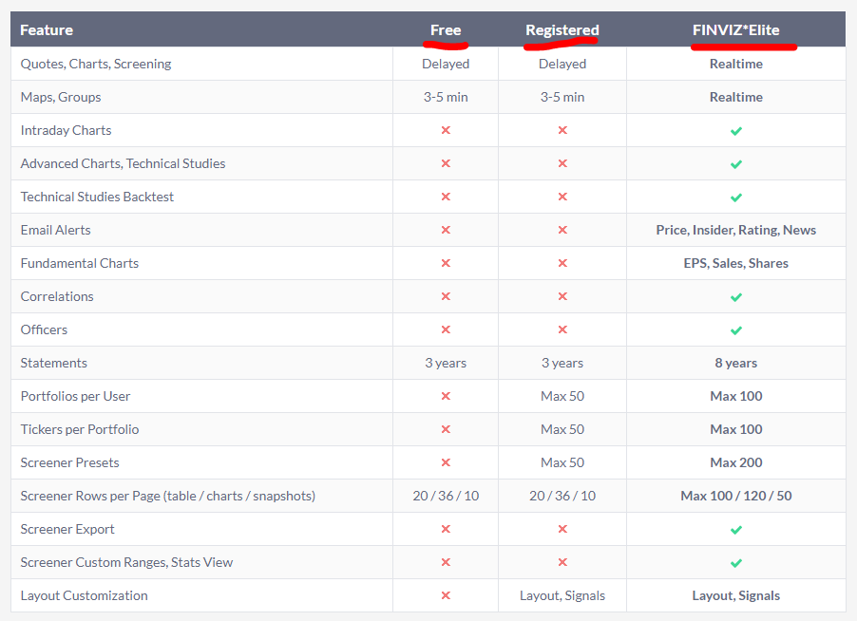Click the Registered X for Screener Custom Ranges row

tap(562, 562)
